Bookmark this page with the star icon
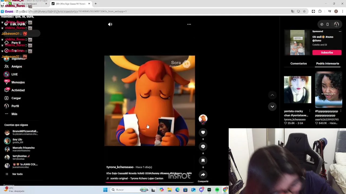The image size is (346, 194). 304,11
